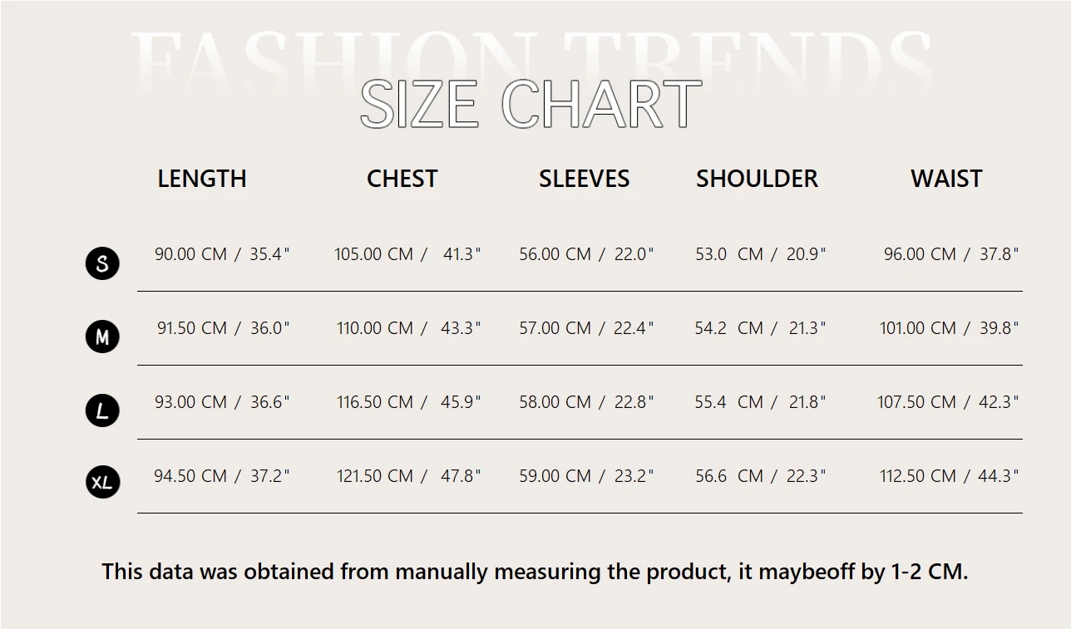The height and width of the screenshot is (629, 1071).
Task: Click the CHEST column header
Action: click(402, 179)
